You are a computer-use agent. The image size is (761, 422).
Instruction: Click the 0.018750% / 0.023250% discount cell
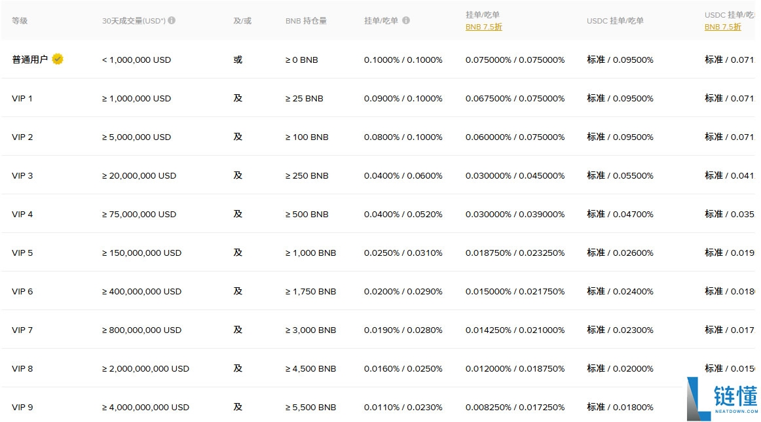click(x=515, y=253)
